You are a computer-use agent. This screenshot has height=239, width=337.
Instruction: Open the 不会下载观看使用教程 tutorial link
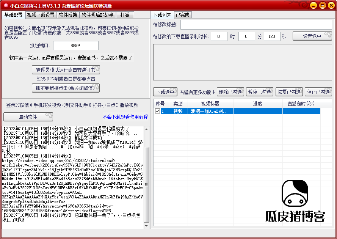coord(125,117)
